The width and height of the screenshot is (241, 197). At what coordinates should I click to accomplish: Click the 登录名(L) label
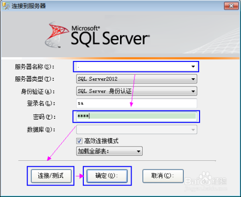click(x=41, y=103)
